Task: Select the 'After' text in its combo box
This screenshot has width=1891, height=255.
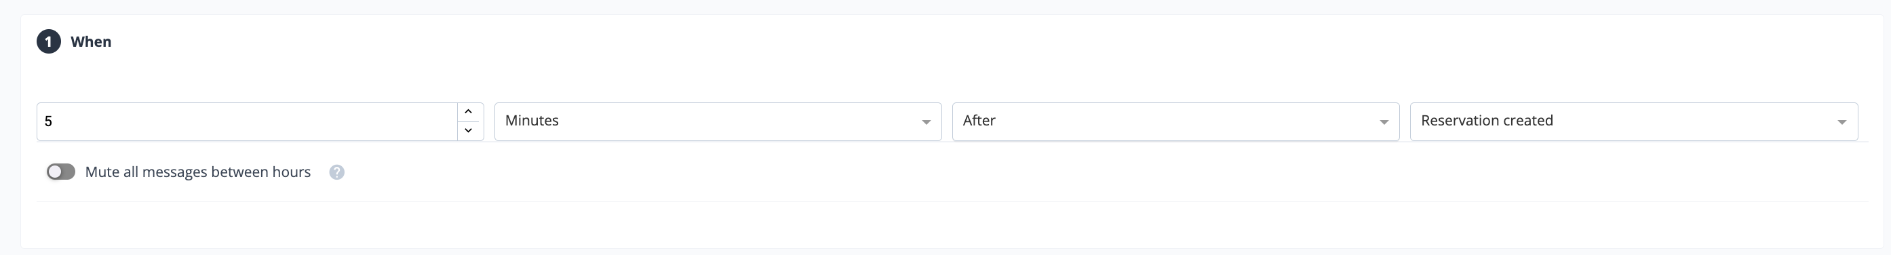Action: click(979, 121)
